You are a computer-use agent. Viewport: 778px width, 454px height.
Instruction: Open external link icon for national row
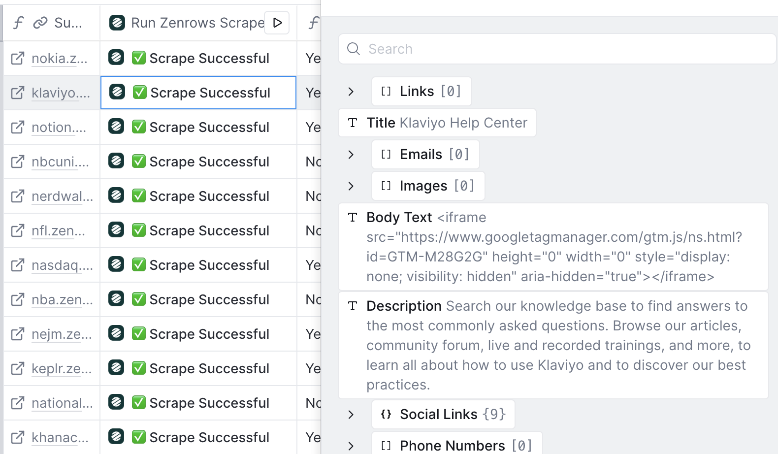click(18, 403)
